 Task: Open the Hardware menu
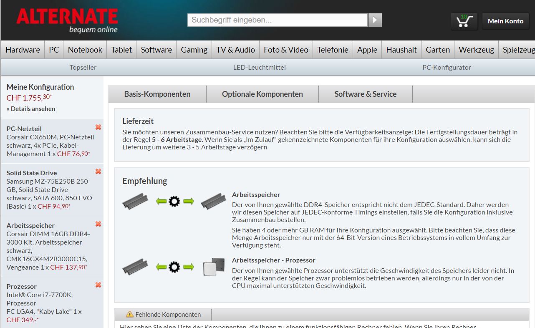coord(23,50)
